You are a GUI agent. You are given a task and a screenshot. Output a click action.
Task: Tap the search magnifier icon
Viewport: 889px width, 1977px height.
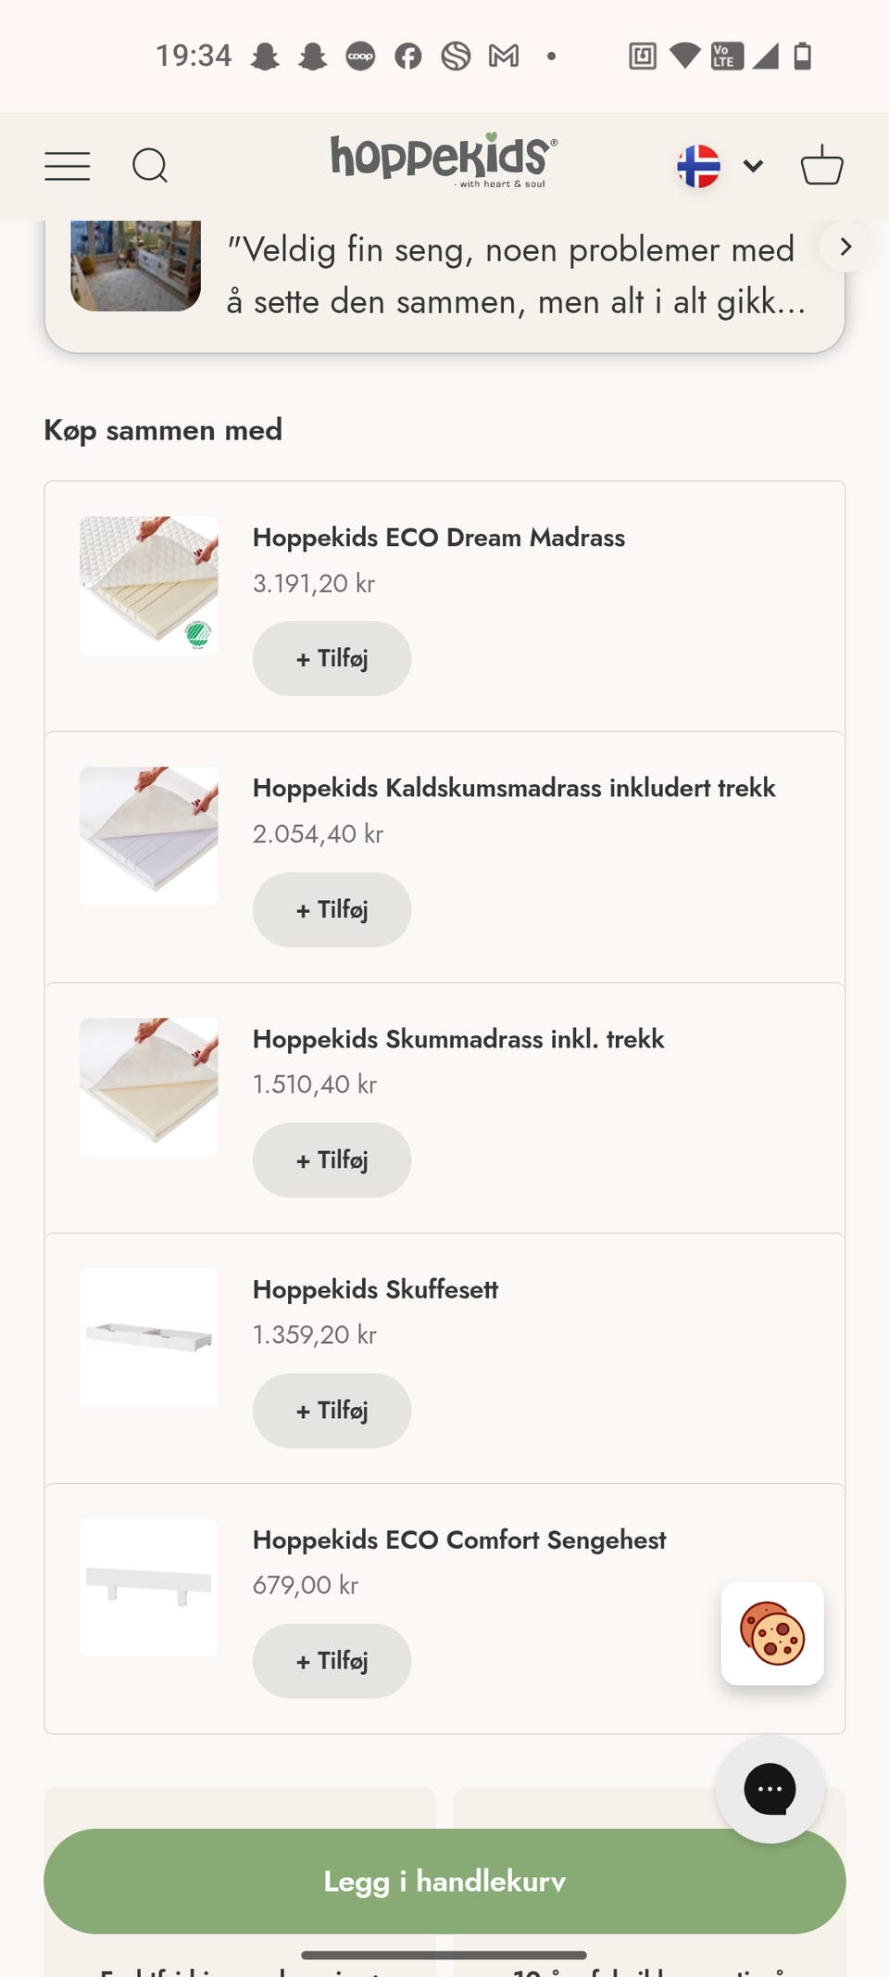point(150,167)
